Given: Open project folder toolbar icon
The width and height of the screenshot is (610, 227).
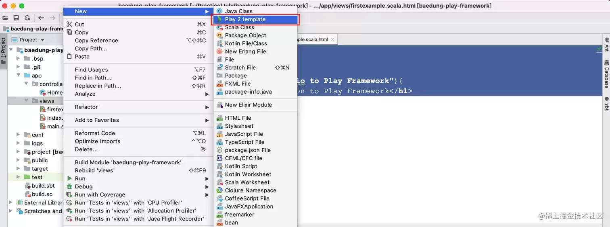Looking at the screenshot, I should pyautogui.click(x=5, y=18).
